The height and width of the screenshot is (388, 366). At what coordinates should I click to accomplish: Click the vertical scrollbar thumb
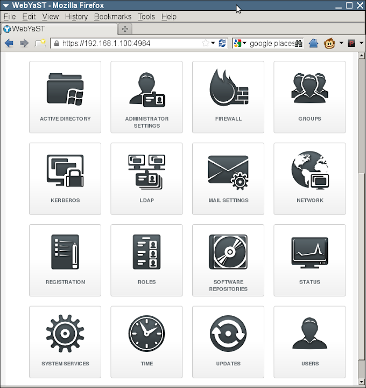pyautogui.click(x=361, y=267)
